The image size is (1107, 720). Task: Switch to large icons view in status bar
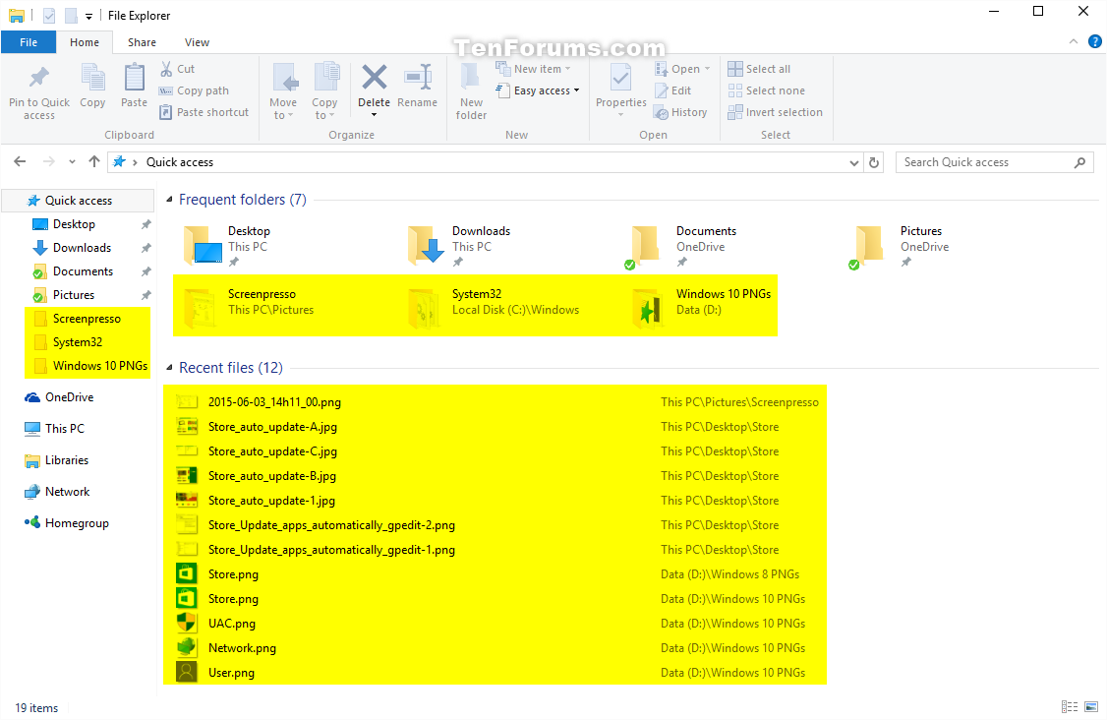tap(1091, 706)
